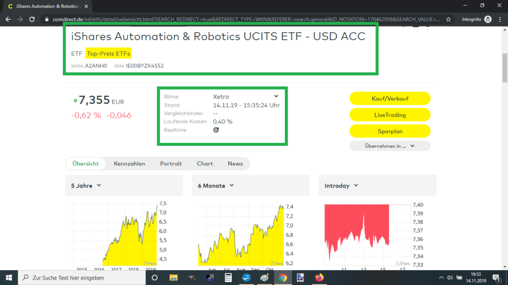Click the address bar URL
The image size is (508, 285).
pyautogui.click(x=246, y=19)
